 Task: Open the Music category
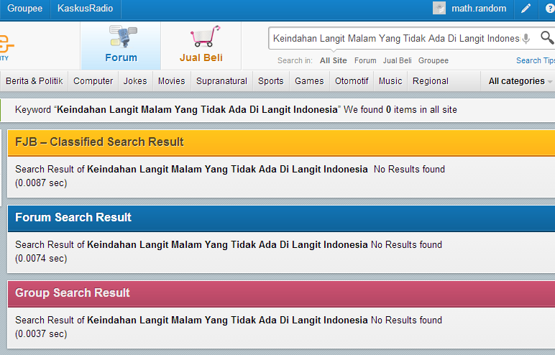(390, 81)
